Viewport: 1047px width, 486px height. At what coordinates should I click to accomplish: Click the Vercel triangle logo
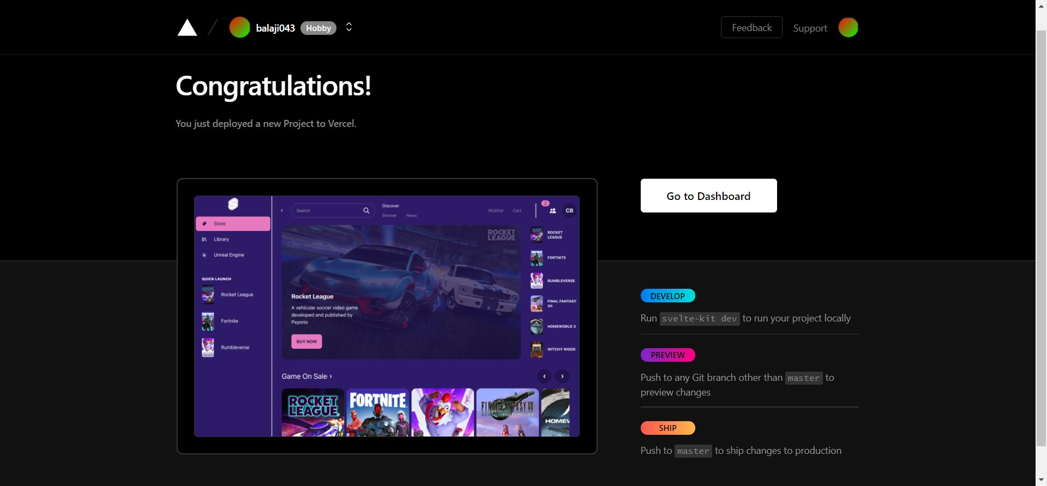point(187,27)
